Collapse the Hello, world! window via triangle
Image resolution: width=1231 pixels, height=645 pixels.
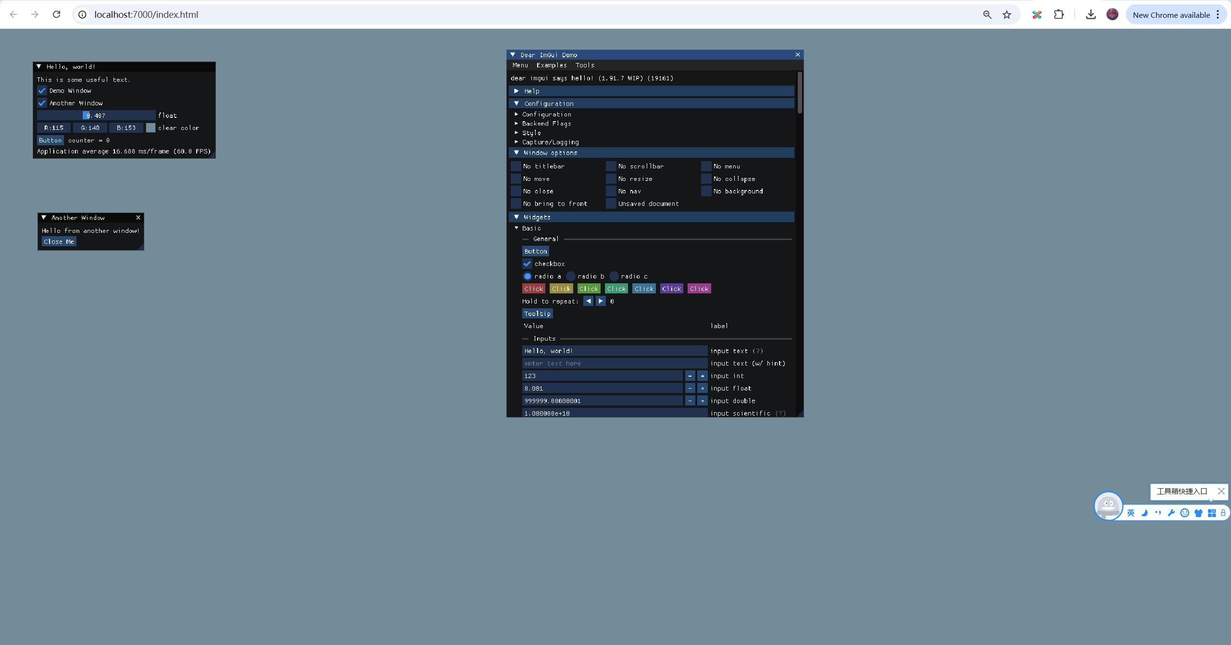tap(39, 66)
